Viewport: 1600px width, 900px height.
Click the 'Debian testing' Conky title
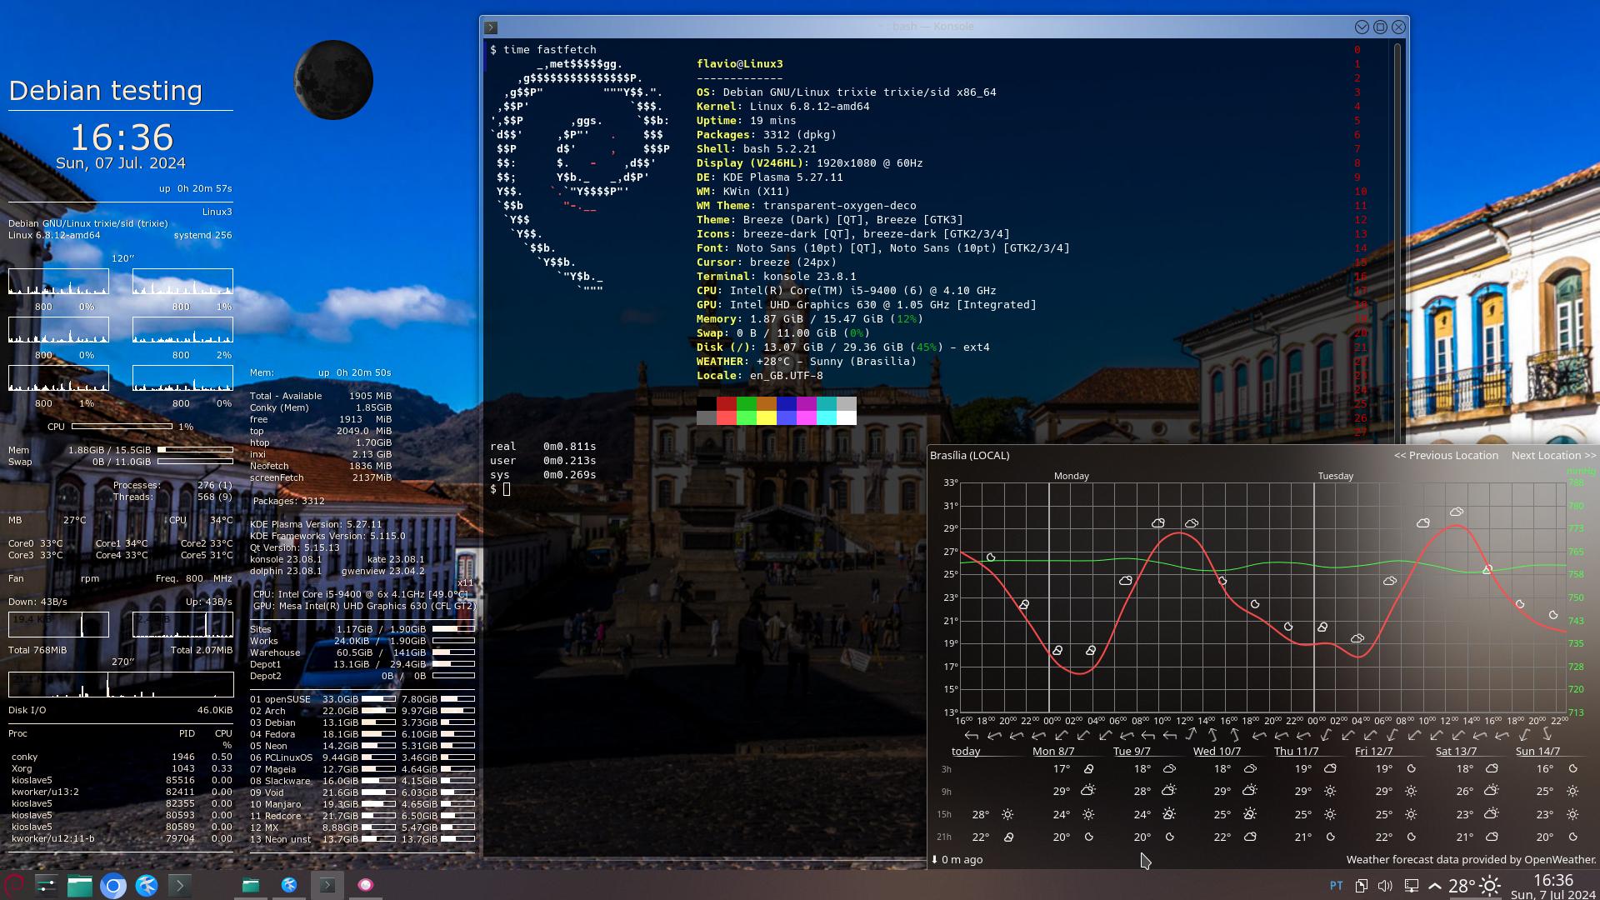(x=106, y=90)
